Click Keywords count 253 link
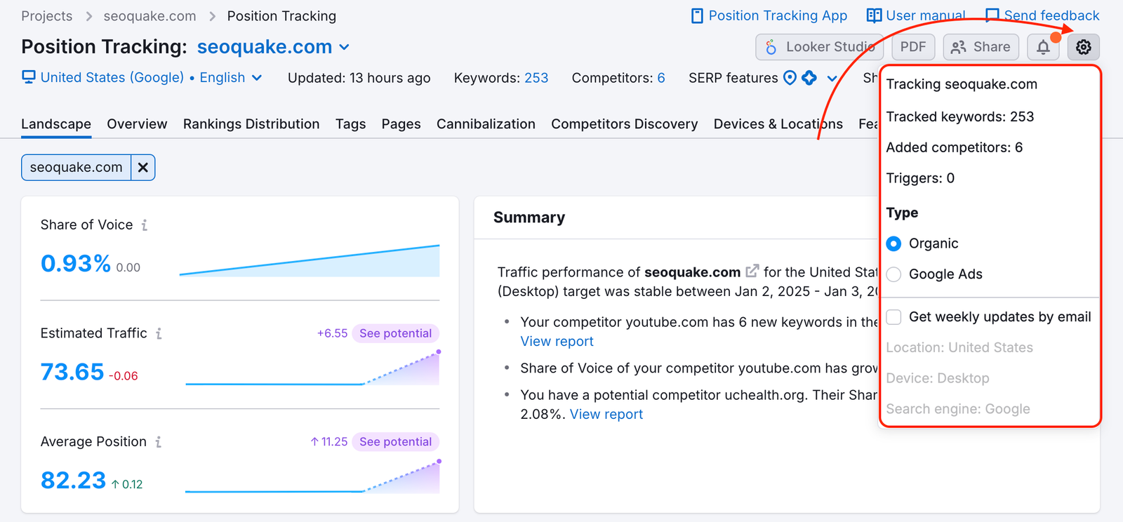The height and width of the screenshot is (522, 1123). 536,78
